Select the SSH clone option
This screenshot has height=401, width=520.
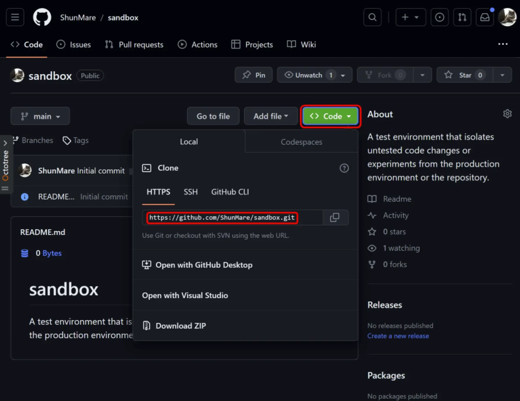pyautogui.click(x=190, y=192)
